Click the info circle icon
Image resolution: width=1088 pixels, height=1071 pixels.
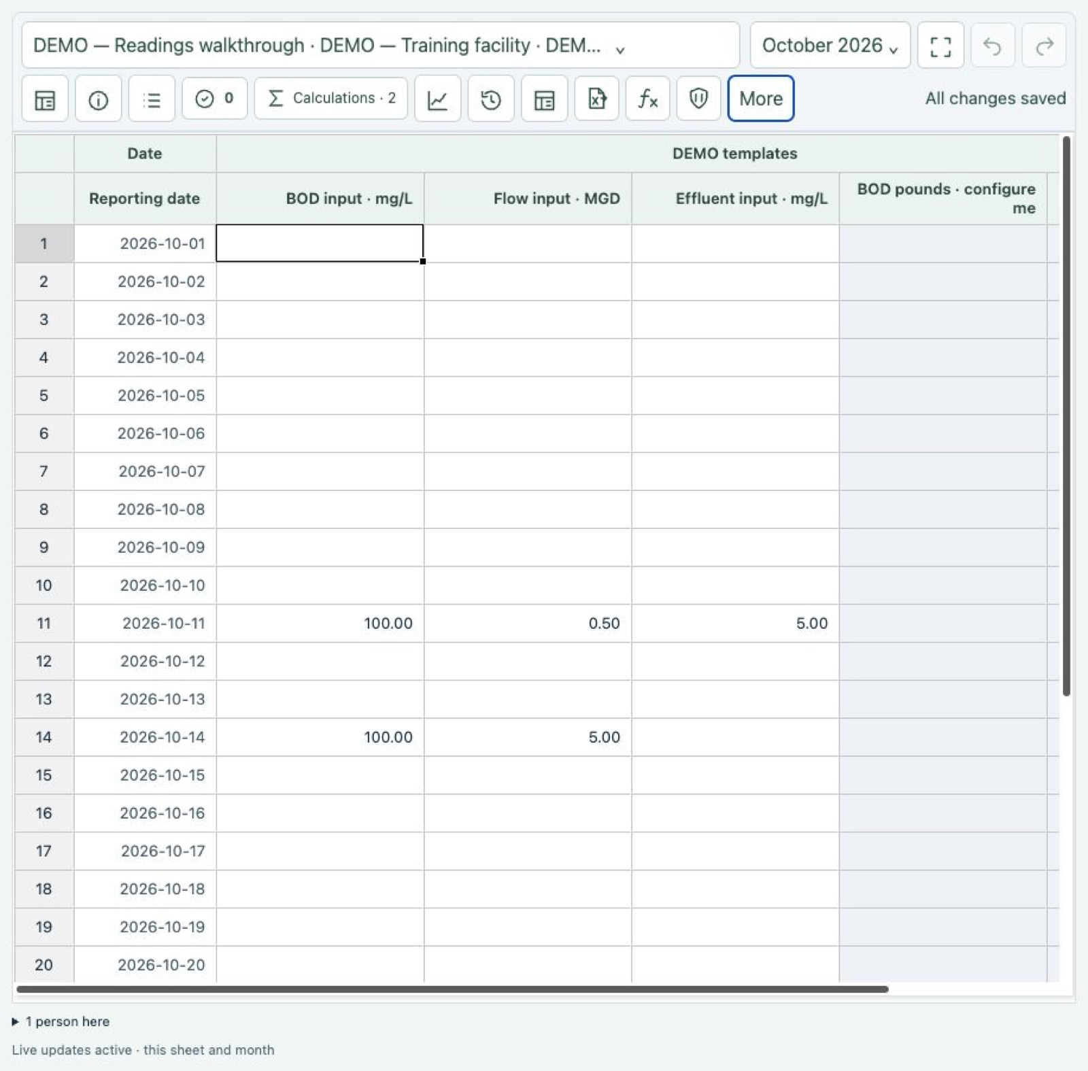[99, 99]
